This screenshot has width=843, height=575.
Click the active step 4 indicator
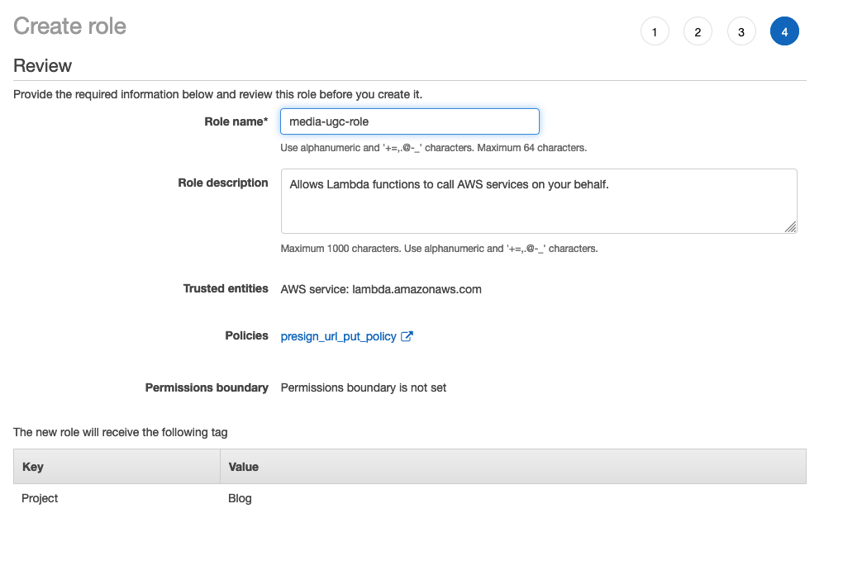784,32
